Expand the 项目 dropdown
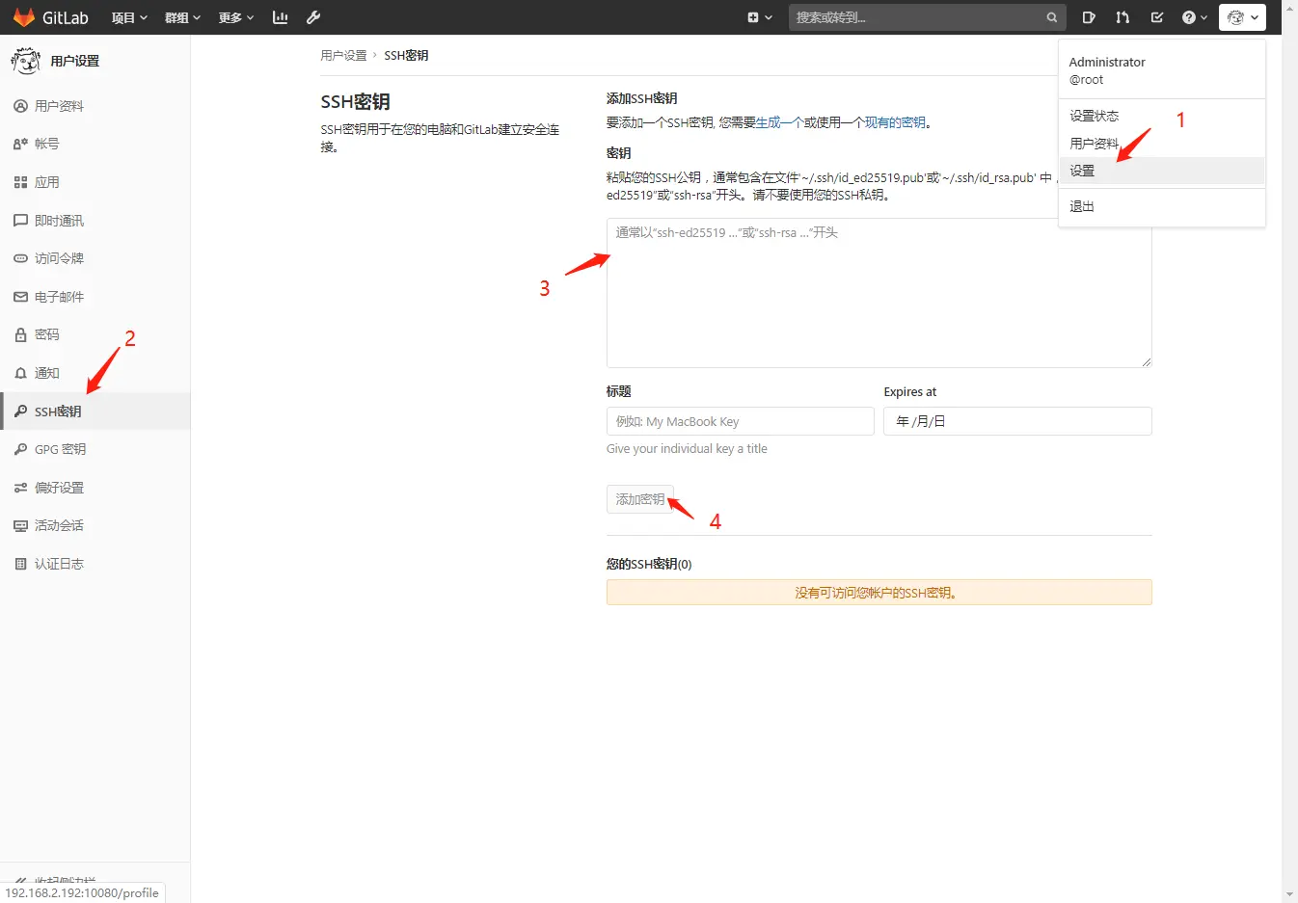This screenshot has height=903, width=1298. [x=128, y=16]
